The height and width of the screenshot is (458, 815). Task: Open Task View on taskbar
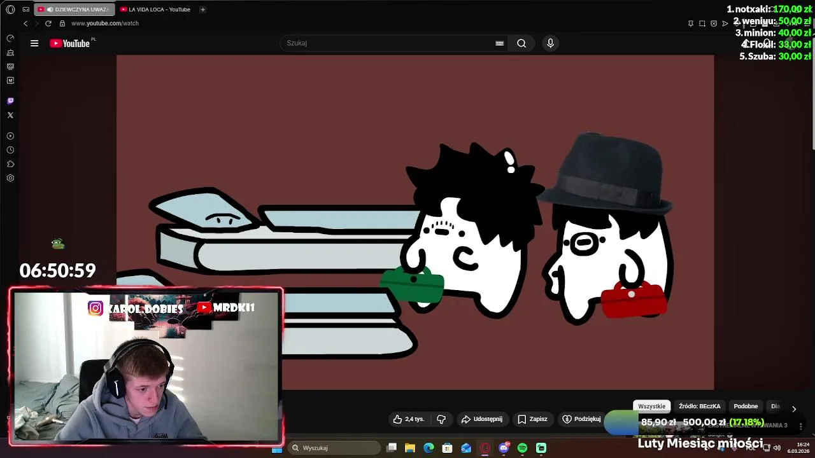(392, 448)
